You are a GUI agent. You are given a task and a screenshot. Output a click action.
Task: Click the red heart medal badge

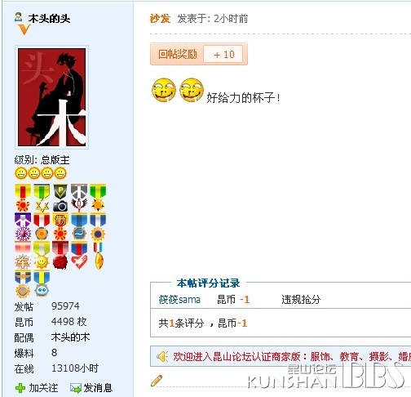pyautogui.click(x=79, y=256)
